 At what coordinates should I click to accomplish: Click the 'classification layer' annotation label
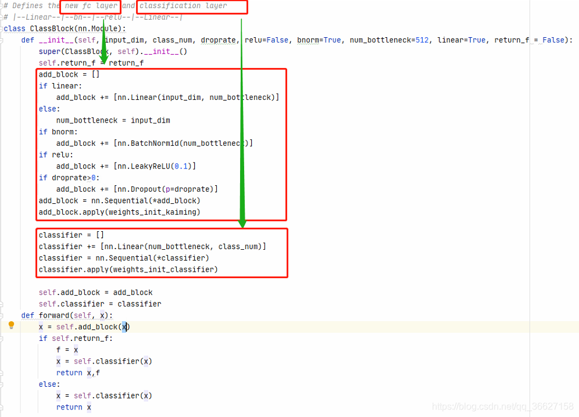184,6
